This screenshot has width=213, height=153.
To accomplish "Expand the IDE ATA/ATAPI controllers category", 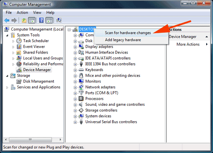I will (75, 59).
